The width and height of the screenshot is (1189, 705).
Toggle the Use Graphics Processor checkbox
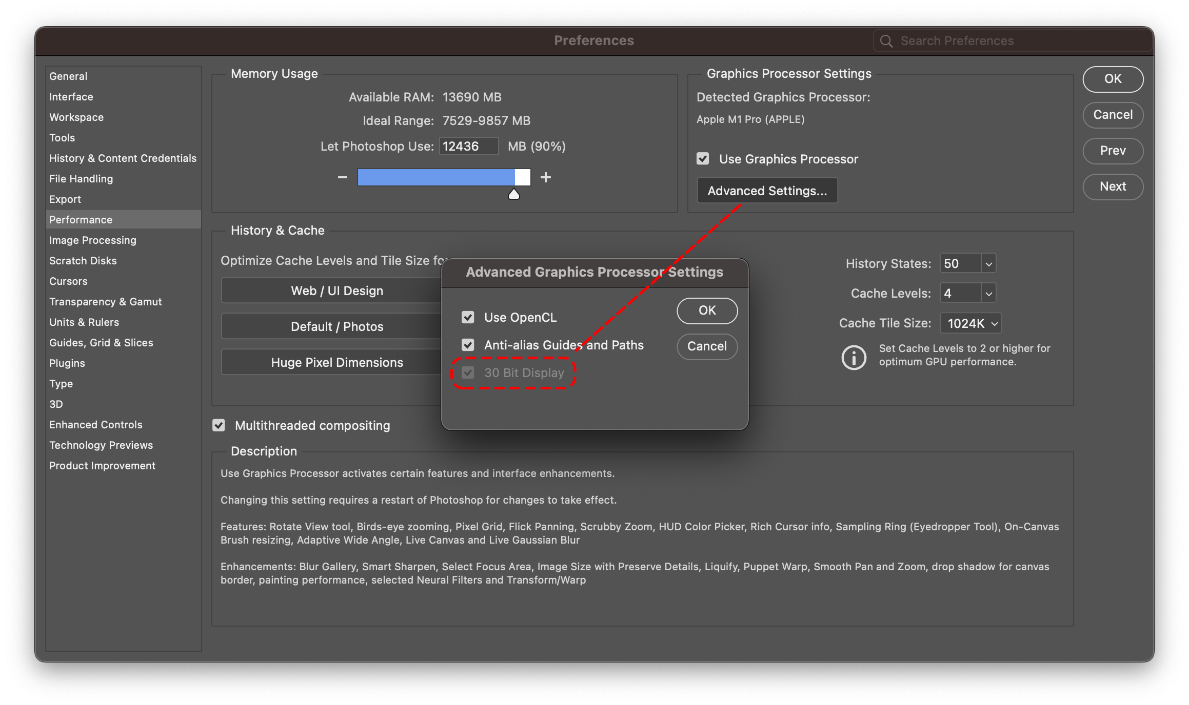703,159
